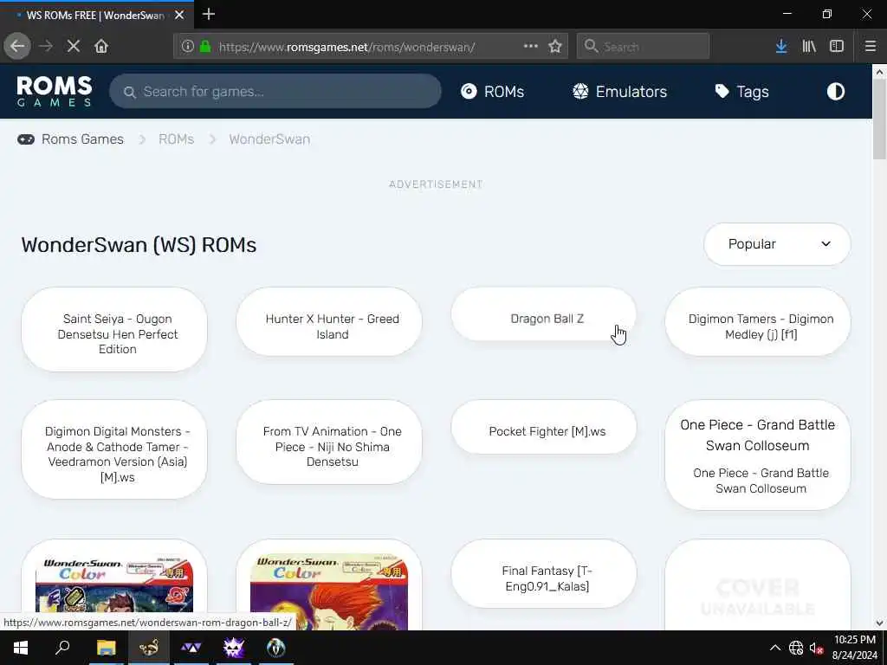Click the page vertical scrollbar thumb
The width and height of the screenshot is (887, 665).
(879, 120)
